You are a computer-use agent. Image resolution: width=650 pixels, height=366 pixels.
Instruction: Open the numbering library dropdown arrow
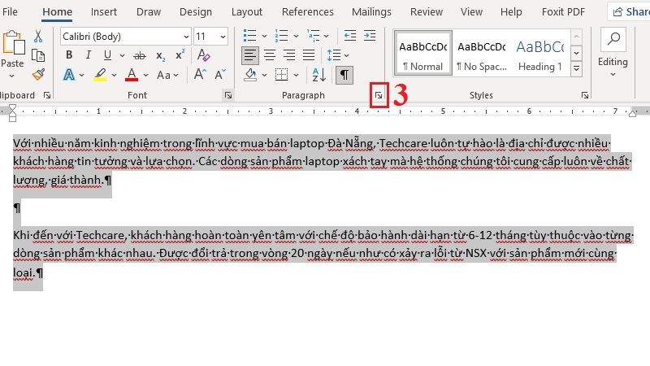pos(296,36)
